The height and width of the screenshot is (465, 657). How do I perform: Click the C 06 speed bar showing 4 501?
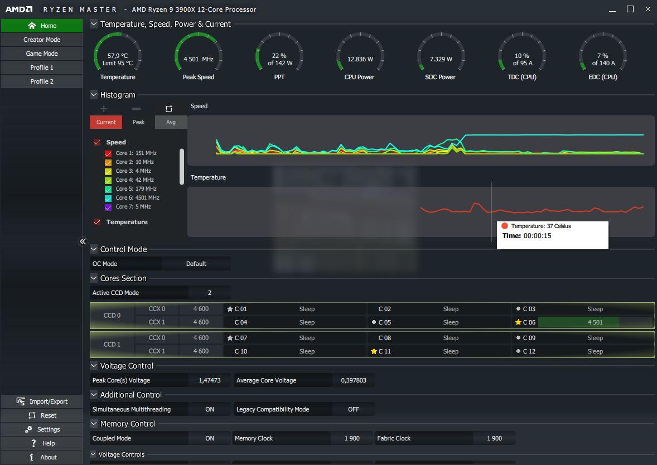tap(595, 322)
